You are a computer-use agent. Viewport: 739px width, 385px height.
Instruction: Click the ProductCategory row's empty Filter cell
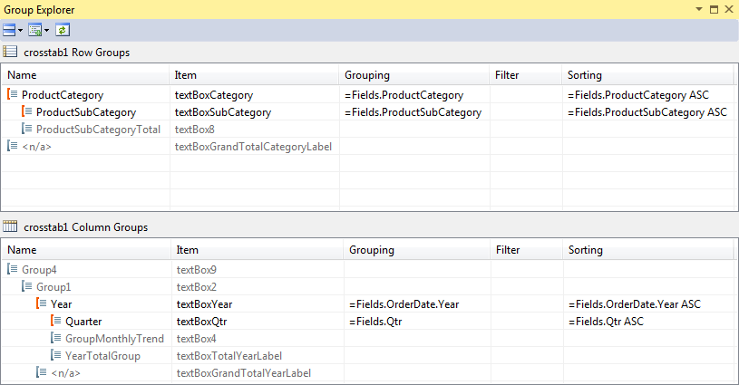[526, 95]
